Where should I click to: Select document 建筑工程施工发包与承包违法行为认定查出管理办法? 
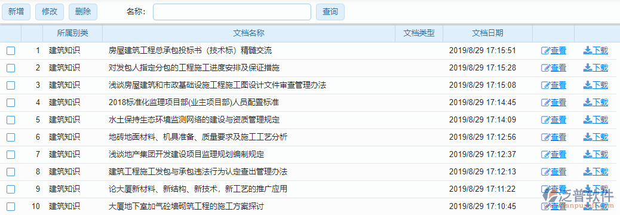[198, 172]
